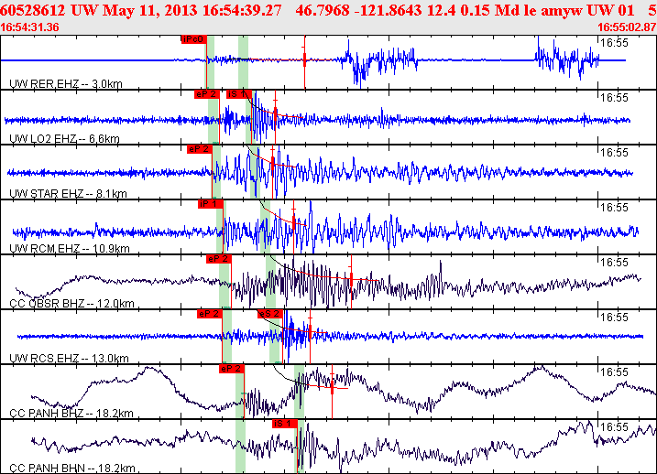Click the iS 1 pick on PANH BHN
Image resolution: width=657 pixels, height=474 pixels.
[284, 423]
